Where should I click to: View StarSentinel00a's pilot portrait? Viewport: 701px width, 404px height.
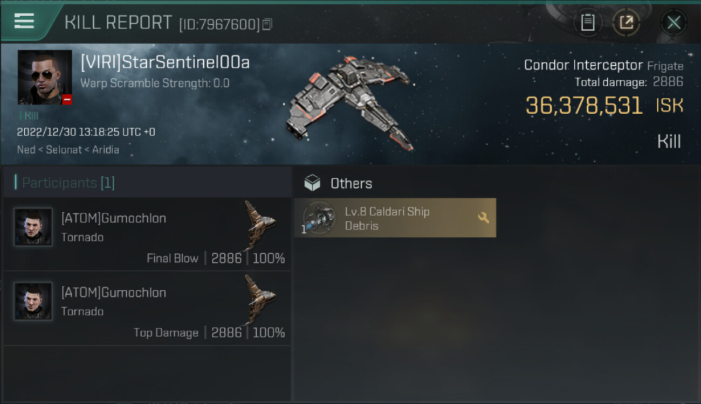(x=45, y=77)
